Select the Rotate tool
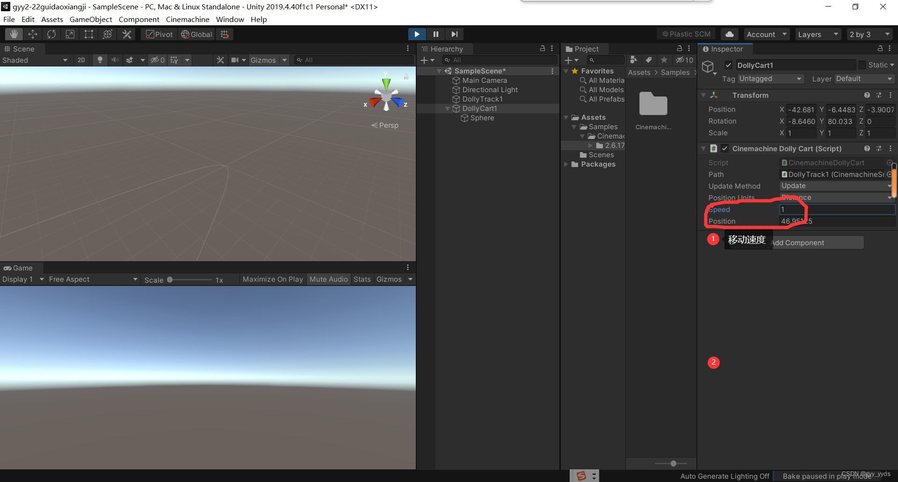 click(51, 34)
